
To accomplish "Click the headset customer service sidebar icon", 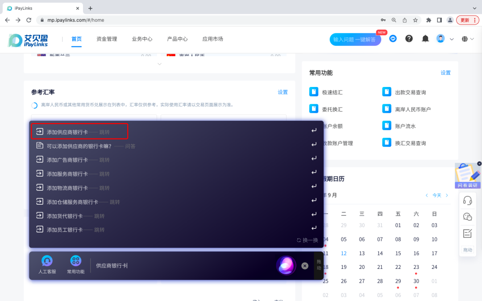I will click(468, 200).
